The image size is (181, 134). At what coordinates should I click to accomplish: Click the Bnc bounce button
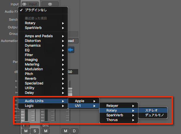pyautogui.click(x=46, y=125)
